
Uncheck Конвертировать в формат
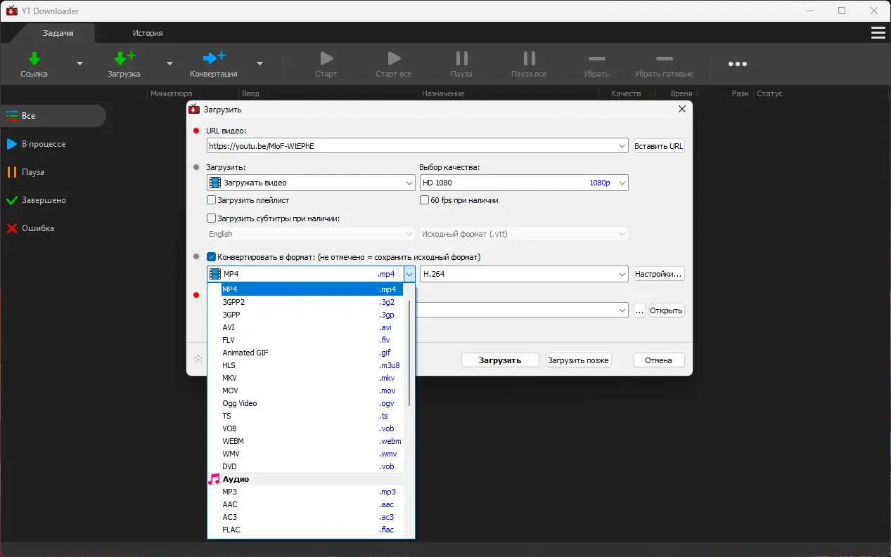211,256
